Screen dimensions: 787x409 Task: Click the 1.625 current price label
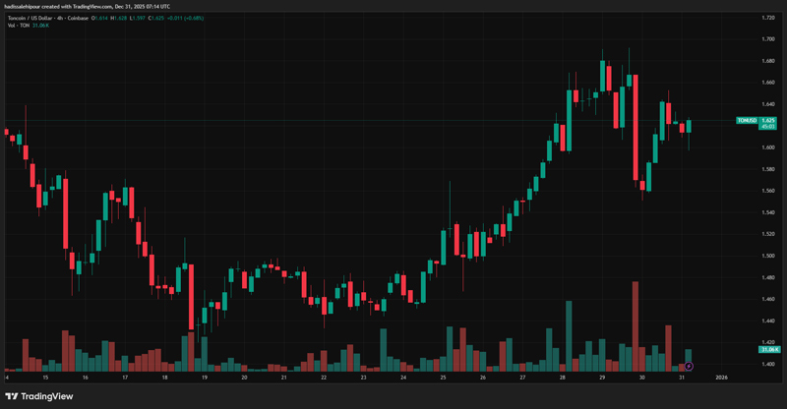tap(768, 121)
